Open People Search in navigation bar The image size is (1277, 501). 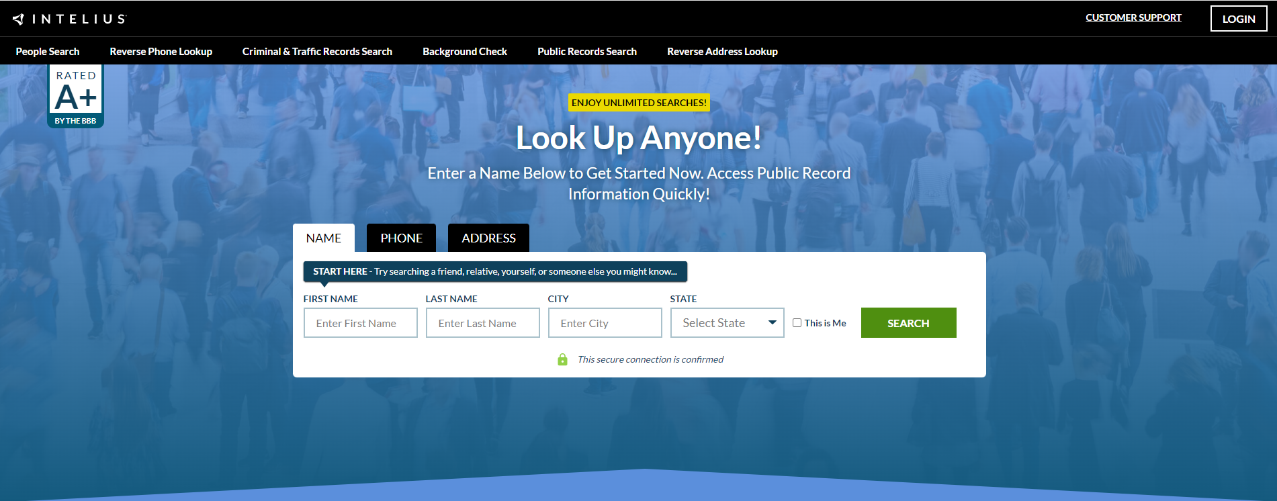[x=48, y=51]
